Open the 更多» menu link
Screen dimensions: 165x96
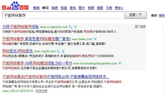[x=119, y=8]
